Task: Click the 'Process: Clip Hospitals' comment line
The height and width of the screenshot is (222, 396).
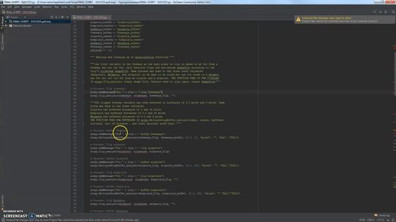Action: point(109,173)
